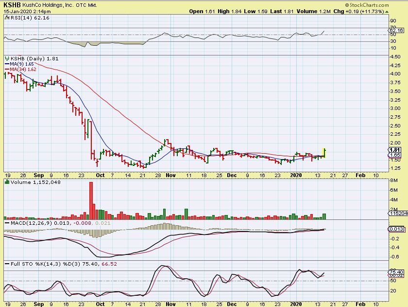Click the 62.16 value tag on the RSI axis
408x307 pixels.
tap(397, 31)
